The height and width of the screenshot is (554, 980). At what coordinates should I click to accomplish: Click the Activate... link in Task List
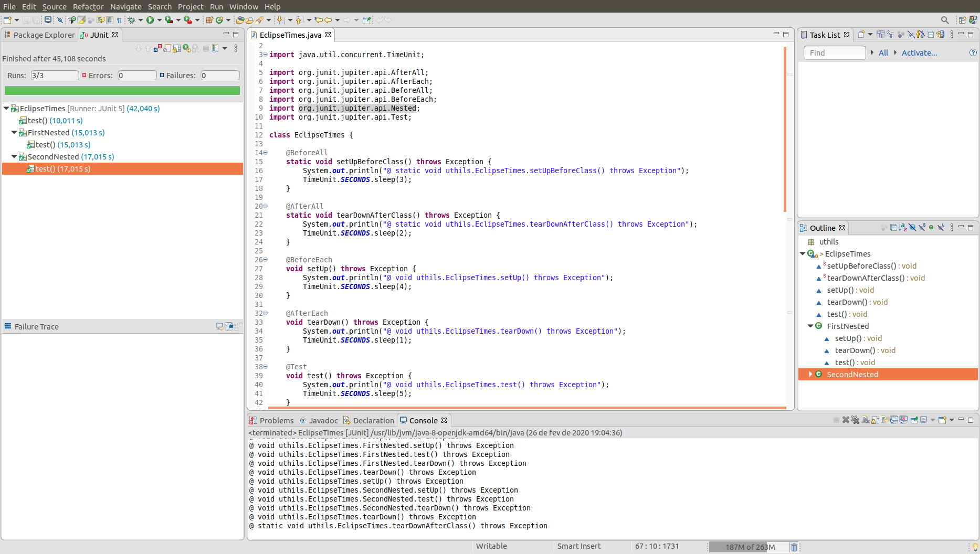919,53
